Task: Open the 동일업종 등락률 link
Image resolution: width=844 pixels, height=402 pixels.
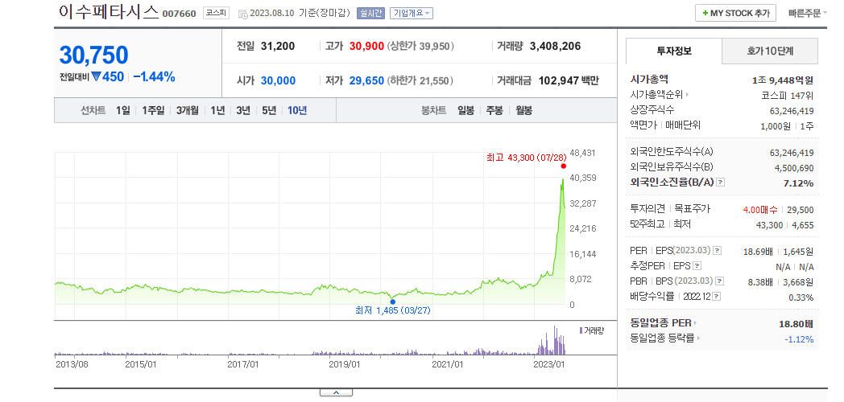Action: 665,338
